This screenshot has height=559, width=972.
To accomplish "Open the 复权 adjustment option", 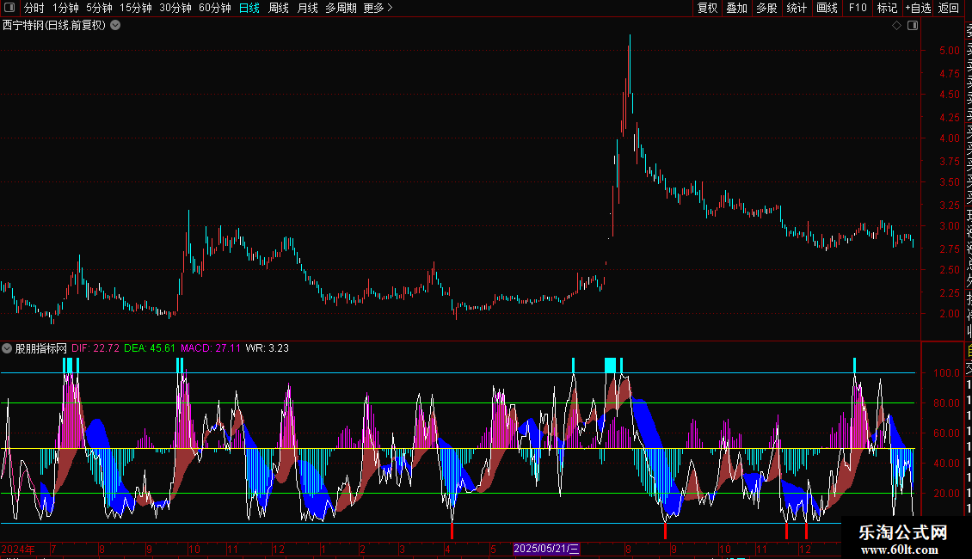I will pyautogui.click(x=707, y=8).
